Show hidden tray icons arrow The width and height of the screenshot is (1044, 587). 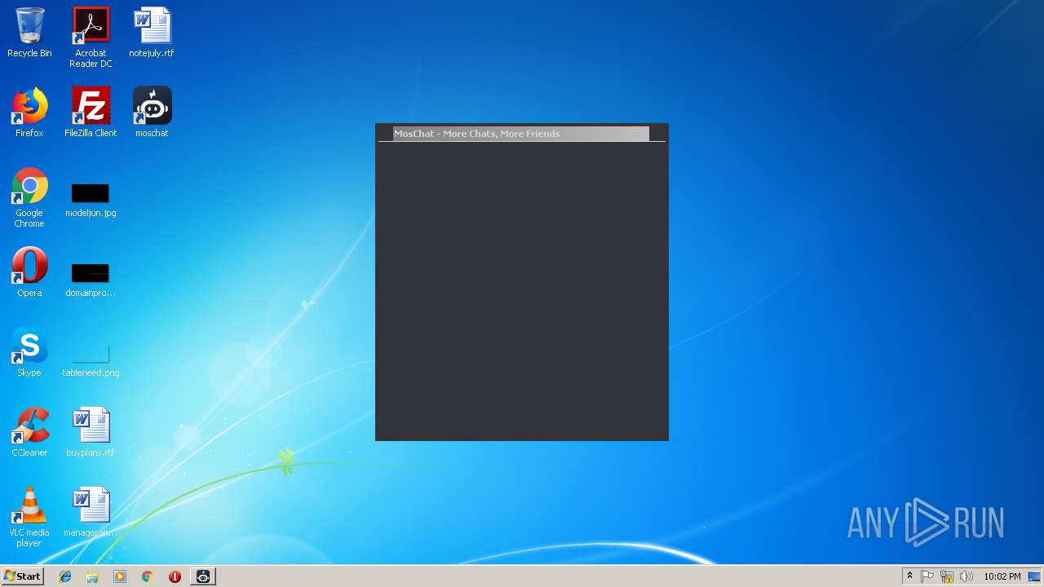(909, 576)
